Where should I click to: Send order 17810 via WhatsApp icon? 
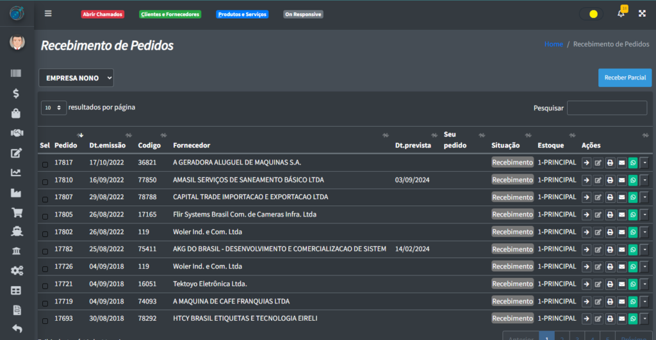click(633, 180)
